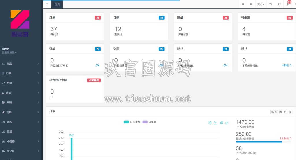Click the chevron next to 拼团
The width and height of the screenshot is (296, 160).
(x=38, y=83)
